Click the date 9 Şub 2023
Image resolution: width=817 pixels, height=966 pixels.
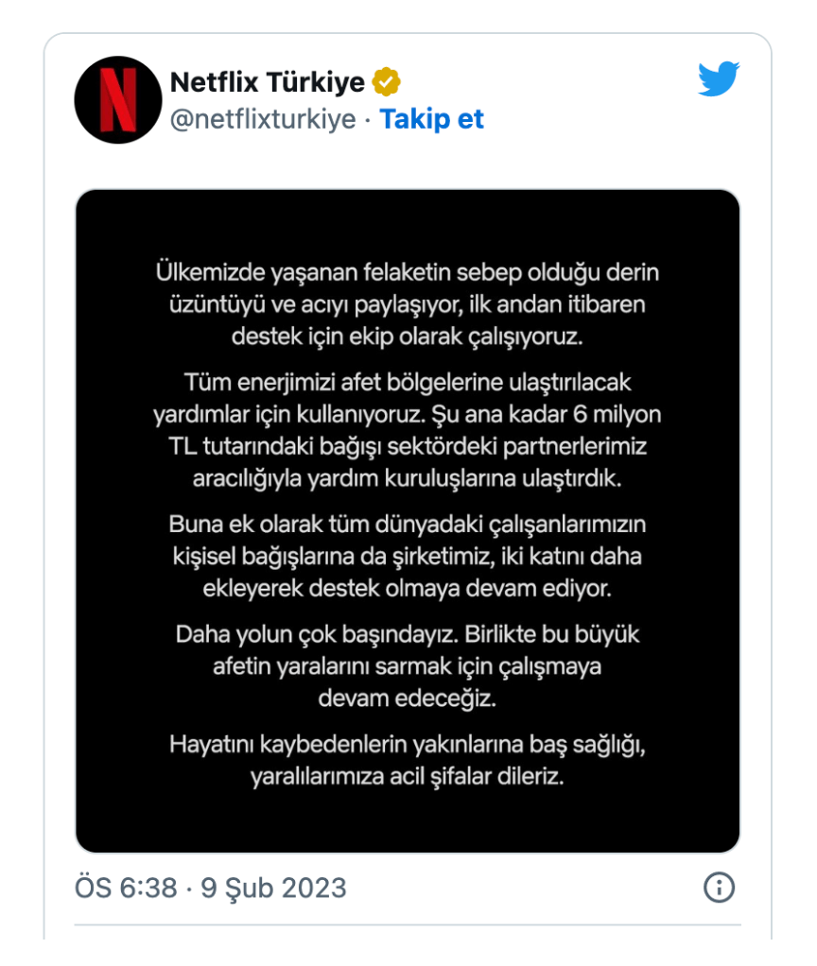tap(273, 888)
